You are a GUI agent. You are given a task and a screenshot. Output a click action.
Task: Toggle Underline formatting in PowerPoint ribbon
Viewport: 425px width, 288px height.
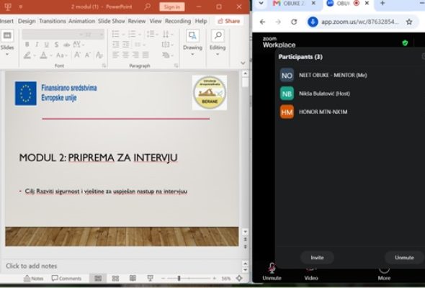click(47, 45)
